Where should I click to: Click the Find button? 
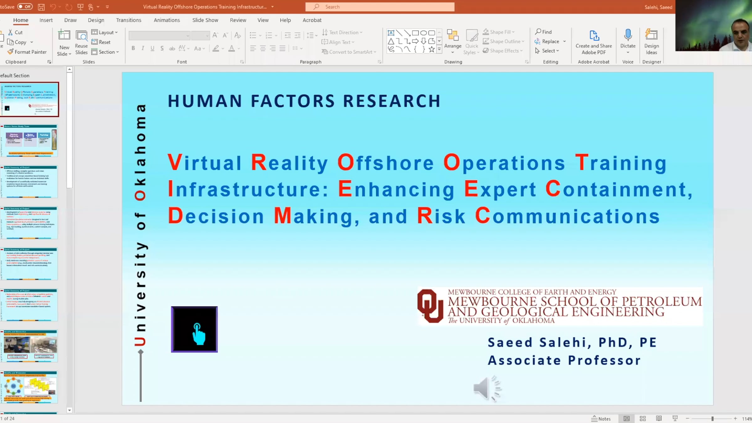click(544, 32)
